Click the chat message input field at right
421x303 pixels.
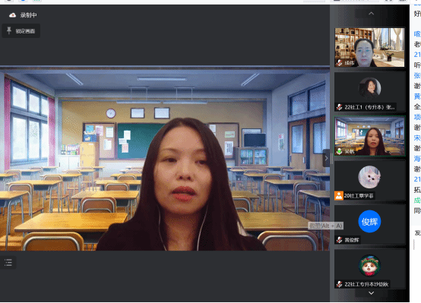pos(417,245)
